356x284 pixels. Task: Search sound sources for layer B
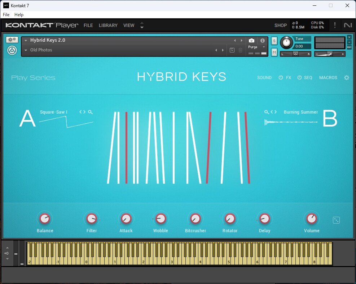click(267, 112)
